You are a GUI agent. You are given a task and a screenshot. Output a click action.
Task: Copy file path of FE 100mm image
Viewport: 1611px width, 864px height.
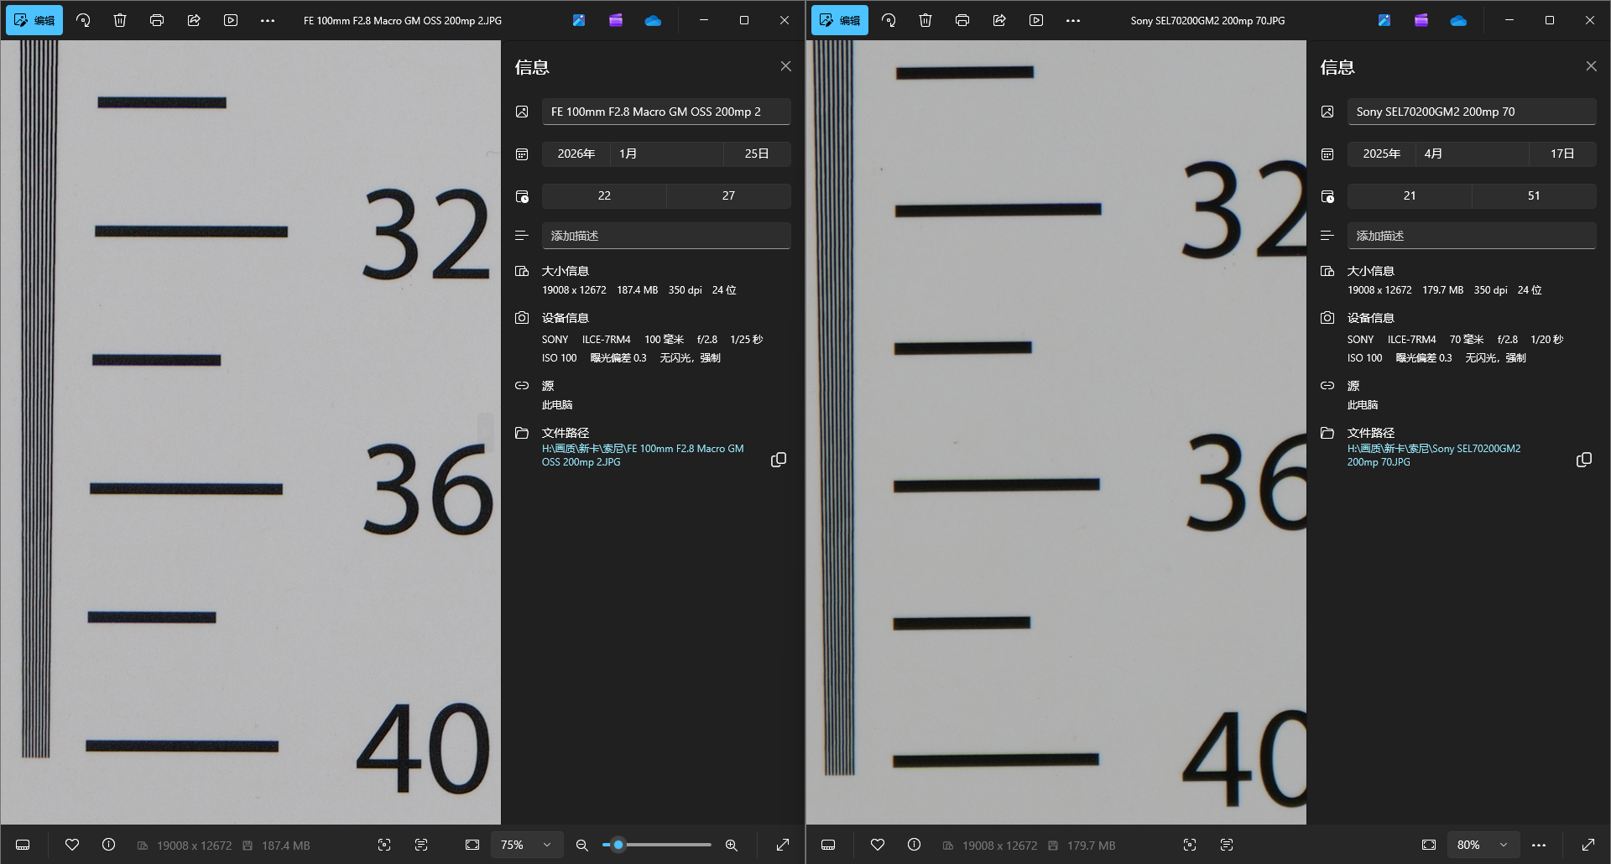point(779,460)
